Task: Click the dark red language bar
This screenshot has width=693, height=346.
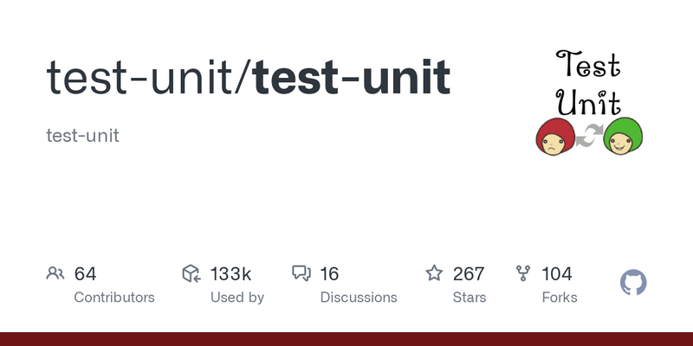Action: click(346, 339)
